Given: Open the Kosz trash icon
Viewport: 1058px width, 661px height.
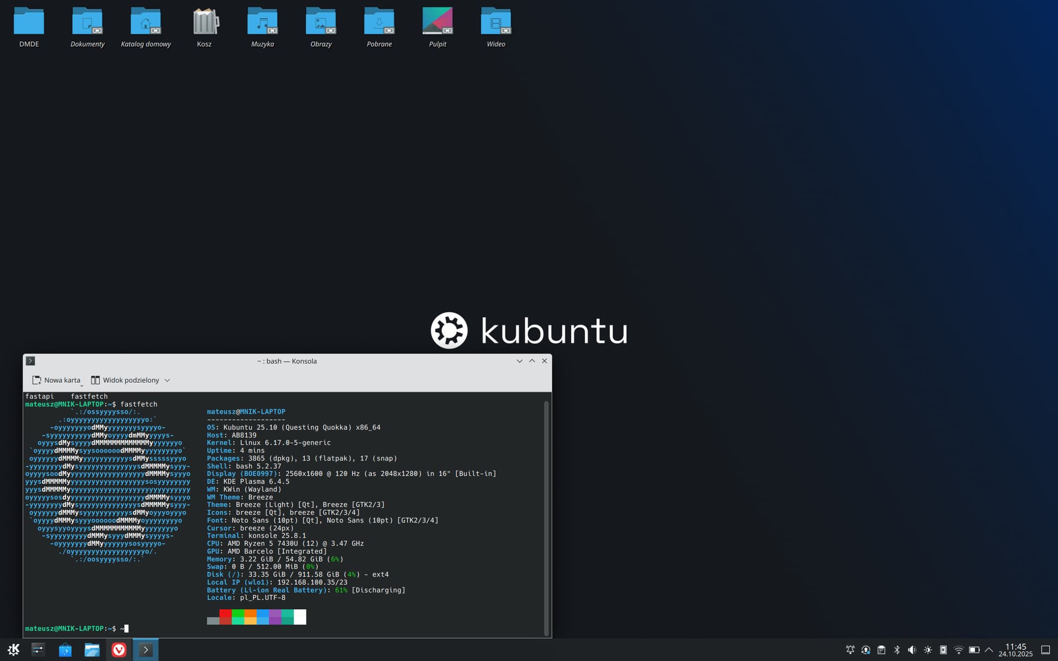Looking at the screenshot, I should click(x=204, y=22).
